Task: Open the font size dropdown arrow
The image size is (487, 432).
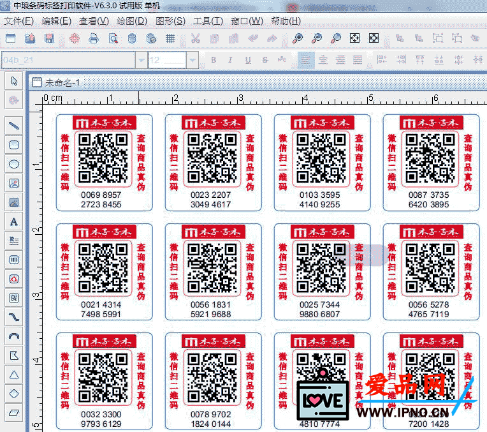Action: point(193,60)
